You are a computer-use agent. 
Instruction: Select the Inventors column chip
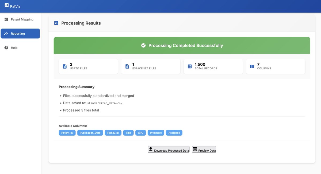click(156, 133)
